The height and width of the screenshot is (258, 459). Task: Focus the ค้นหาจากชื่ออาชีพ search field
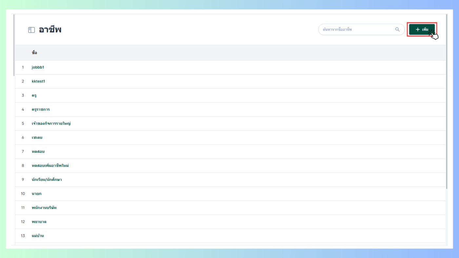point(361,30)
